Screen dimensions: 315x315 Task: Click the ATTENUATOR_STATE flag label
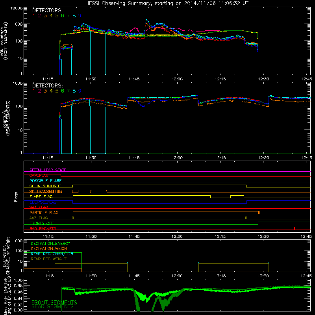pos(48,170)
